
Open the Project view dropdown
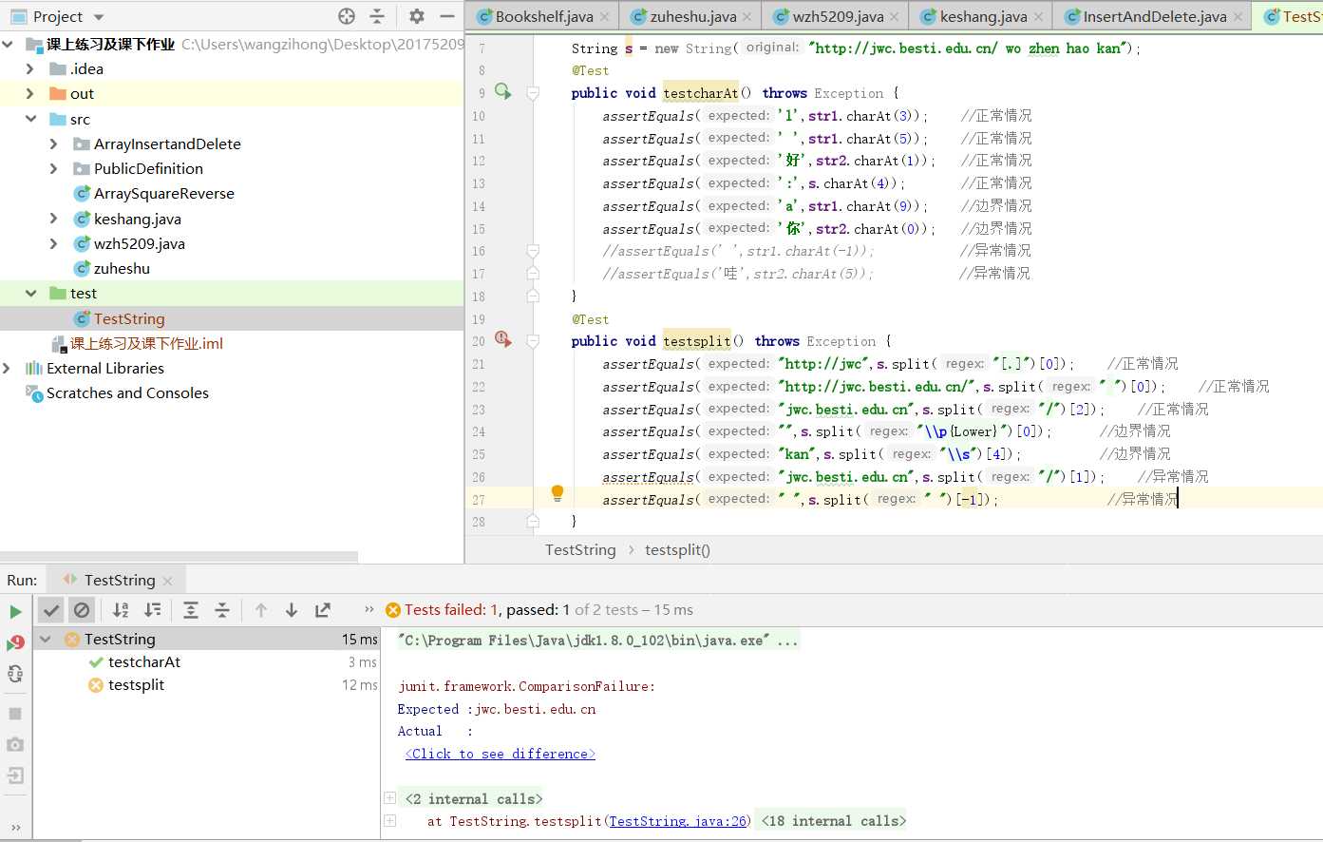[99, 17]
